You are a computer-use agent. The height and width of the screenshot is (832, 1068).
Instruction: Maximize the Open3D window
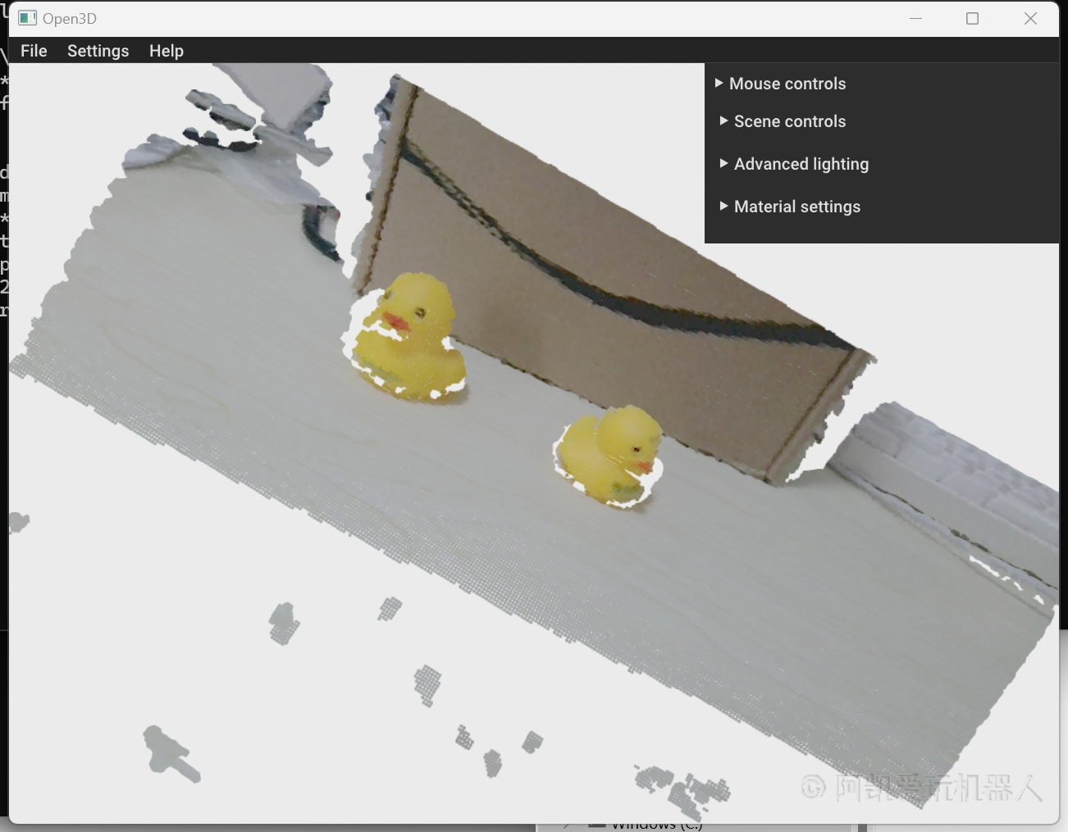click(972, 18)
